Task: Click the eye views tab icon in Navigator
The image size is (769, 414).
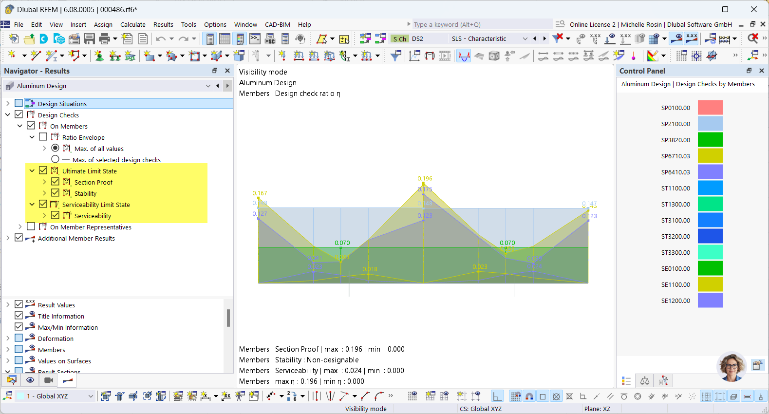Action: point(30,380)
